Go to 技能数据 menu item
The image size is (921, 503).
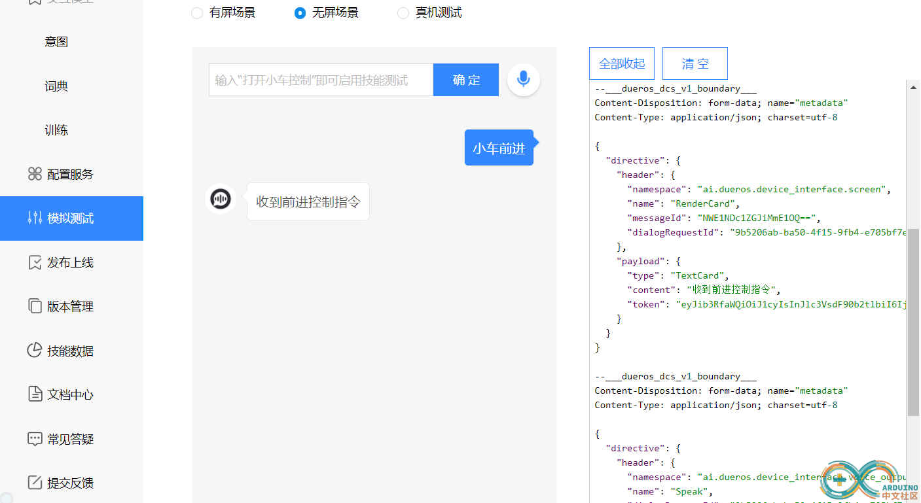(71, 351)
